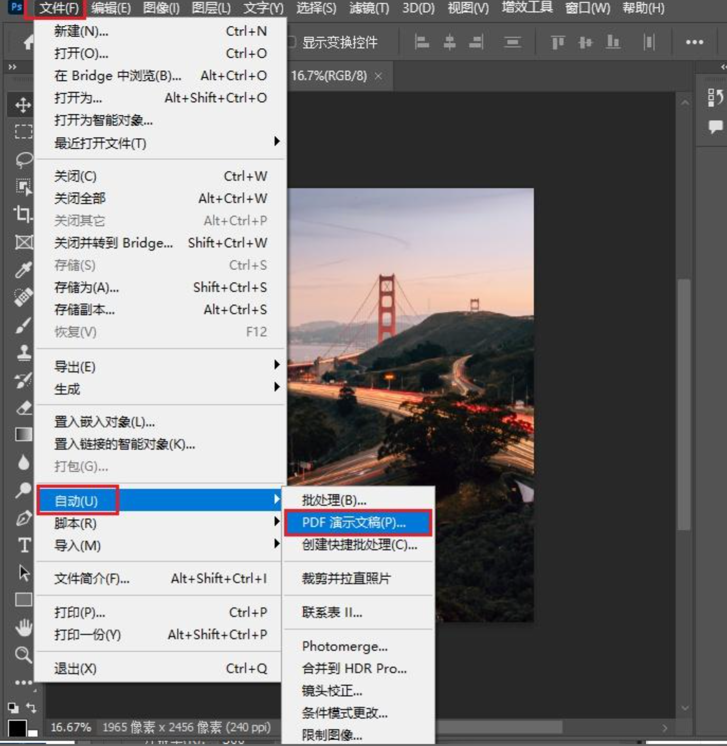Select the Zoom tool

pos(23,655)
